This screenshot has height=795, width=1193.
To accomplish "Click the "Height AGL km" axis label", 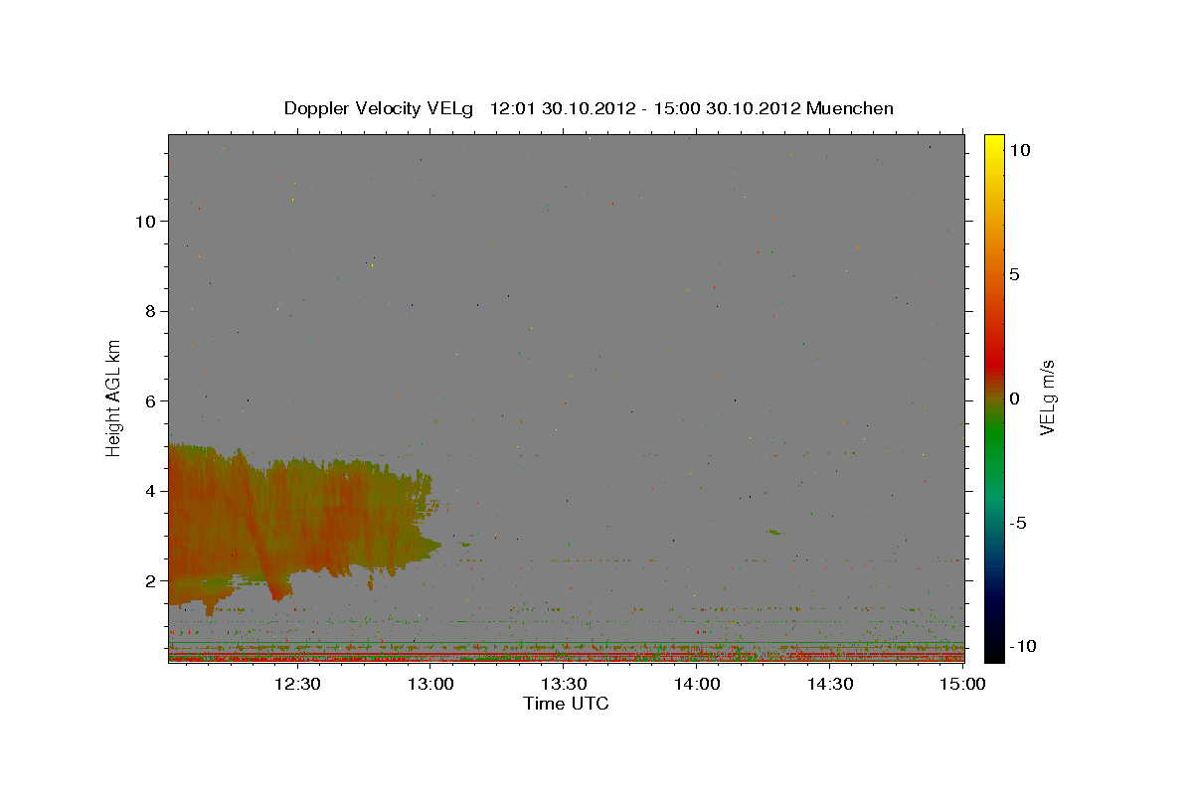I will [x=114, y=397].
